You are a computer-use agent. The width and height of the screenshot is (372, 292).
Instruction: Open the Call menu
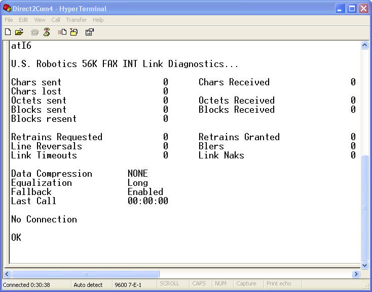56,20
